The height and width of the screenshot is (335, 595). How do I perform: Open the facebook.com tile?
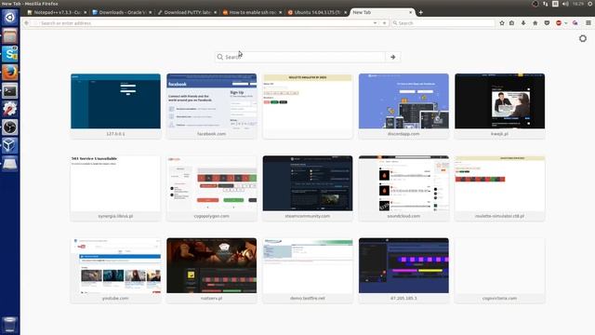pyautogui.click(x=211, y=106)
